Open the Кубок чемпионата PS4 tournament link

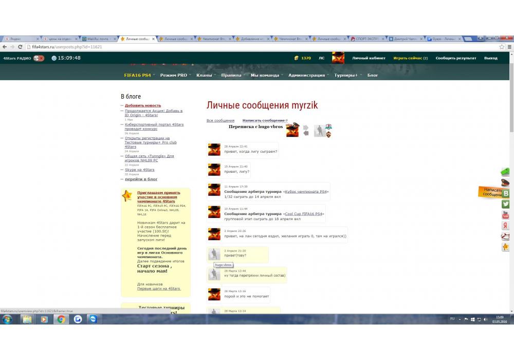pos(306,191)
